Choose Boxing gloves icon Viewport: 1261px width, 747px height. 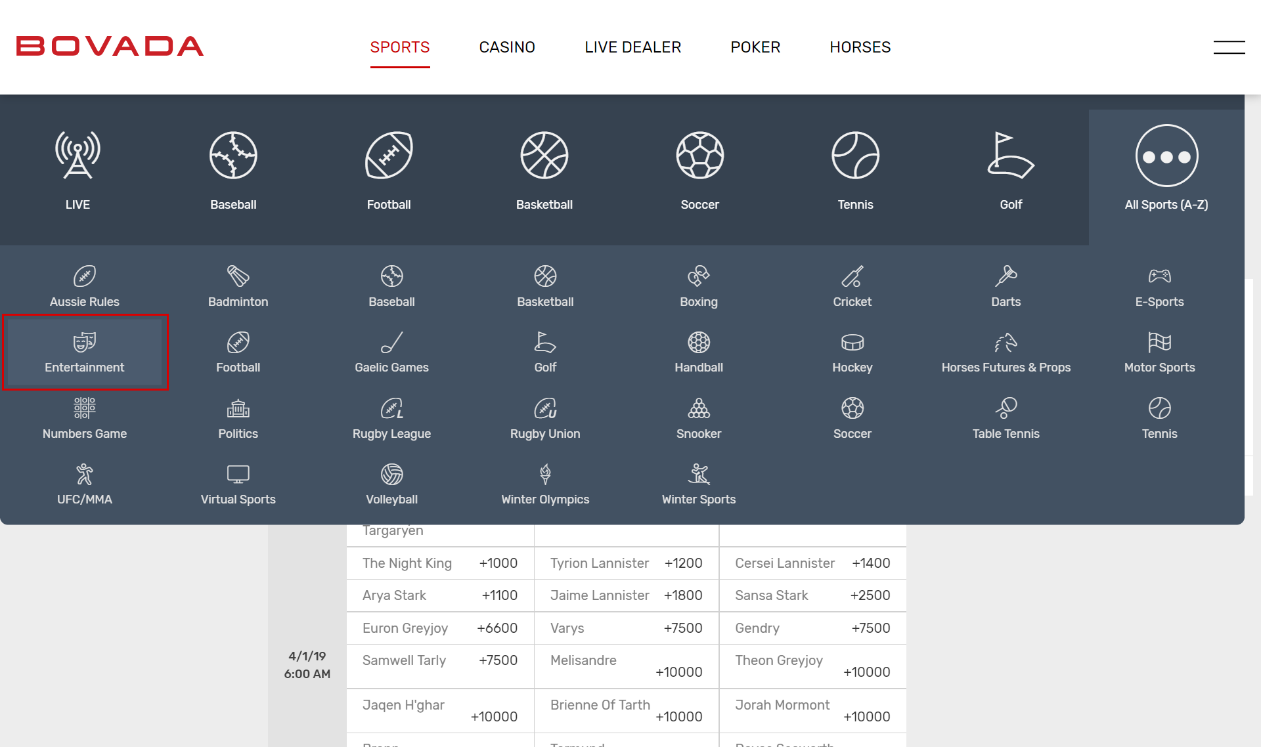[698, 276]
